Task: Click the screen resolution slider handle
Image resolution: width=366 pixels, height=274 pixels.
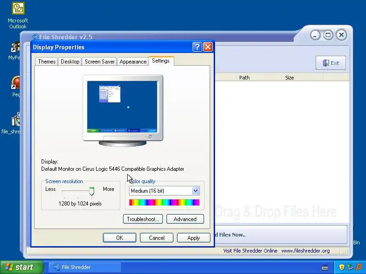Action: (92, 191)
